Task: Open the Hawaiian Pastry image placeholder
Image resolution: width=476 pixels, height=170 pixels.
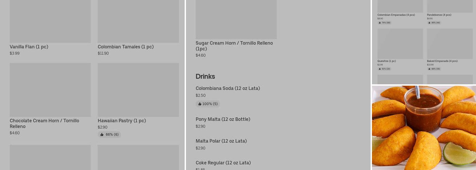Action: pyautogui.click(x=138, y=90)
